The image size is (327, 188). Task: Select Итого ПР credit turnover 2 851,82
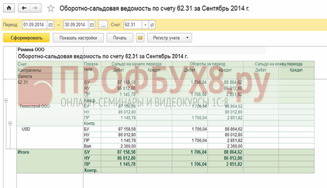pyautogui.click(x=225, y=164)
